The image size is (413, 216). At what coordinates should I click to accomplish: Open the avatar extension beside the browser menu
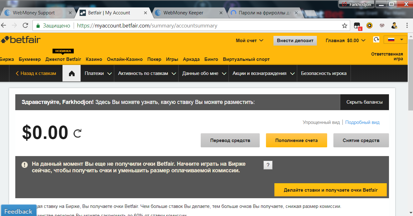click(x=394, y=26)
